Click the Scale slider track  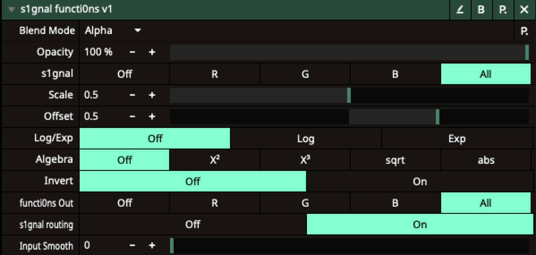[x=349, y=95]
